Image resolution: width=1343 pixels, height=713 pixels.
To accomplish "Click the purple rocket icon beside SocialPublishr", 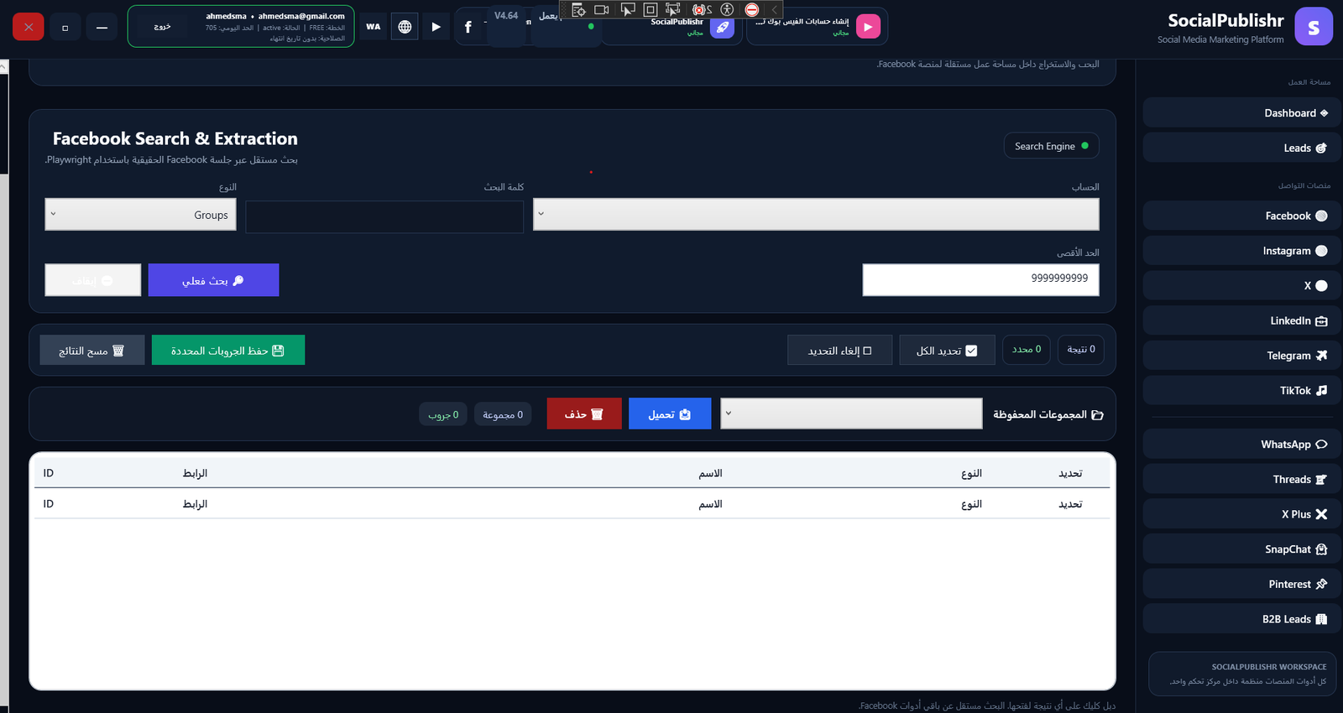I will pos(722,27).
